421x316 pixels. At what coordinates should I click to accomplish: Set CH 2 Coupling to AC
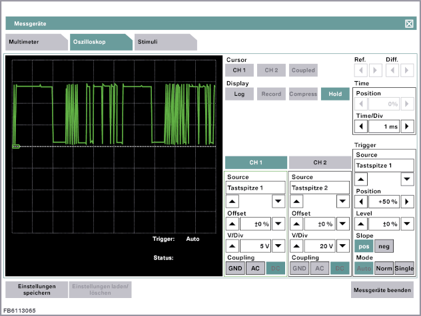click(320, 268)
